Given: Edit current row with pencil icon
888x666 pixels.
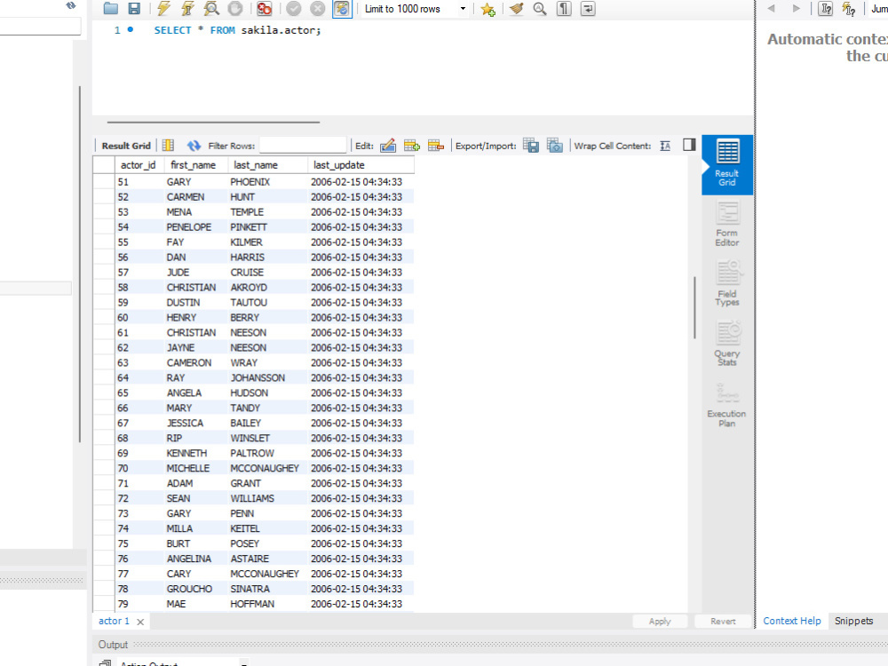Looking at the screenshot, I should (388, 146).
